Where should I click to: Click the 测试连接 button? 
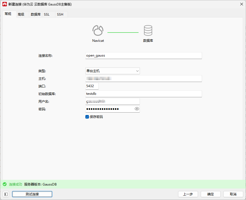tap(32, 194)
